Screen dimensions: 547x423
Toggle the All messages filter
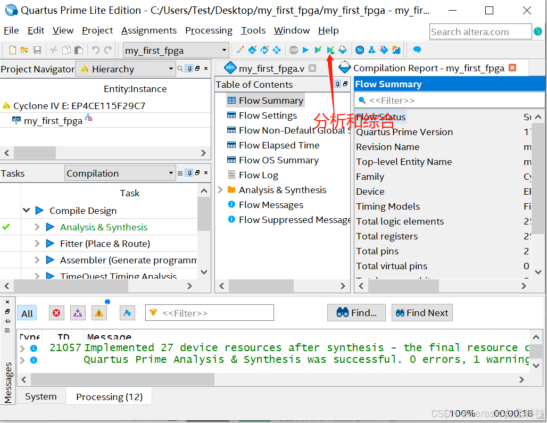27,313
